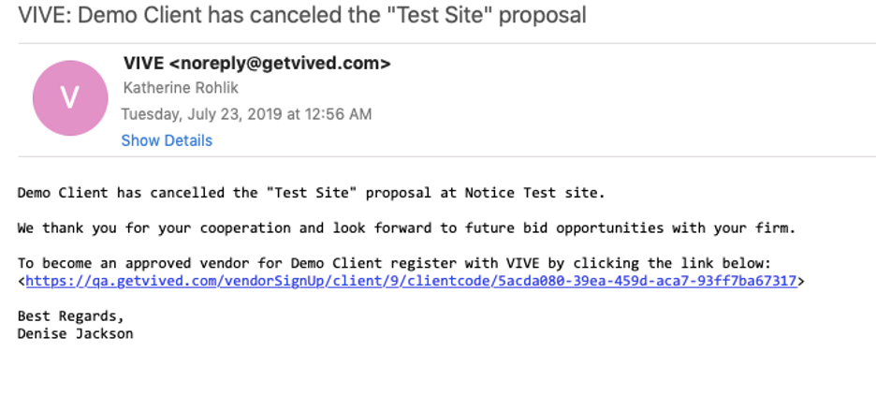Open the vendorSignUp registration URL
The width and height of the screenshot is (876, 395).
411,281
